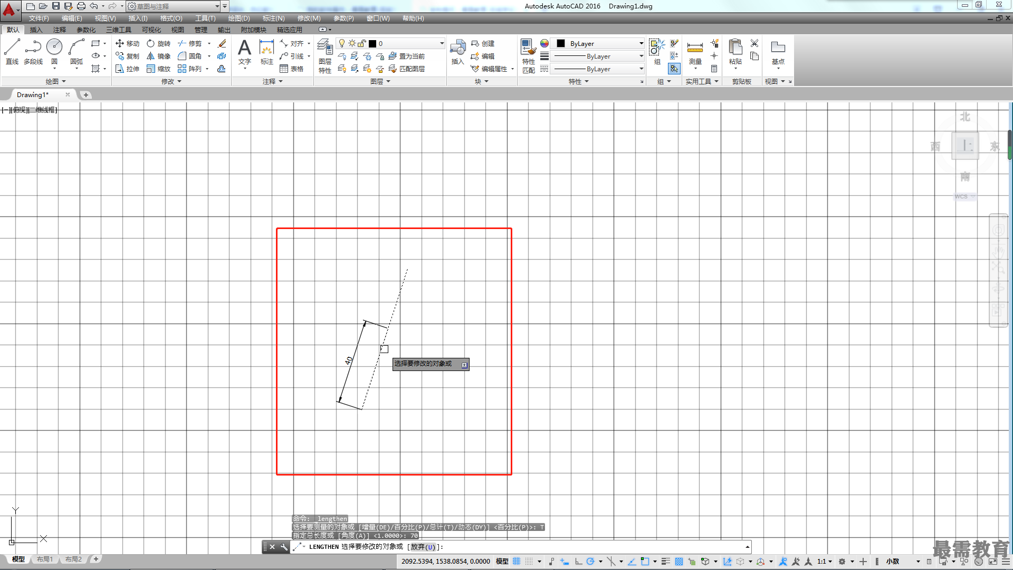Click the Open file icon in quick access toolbar

point(43,6)
